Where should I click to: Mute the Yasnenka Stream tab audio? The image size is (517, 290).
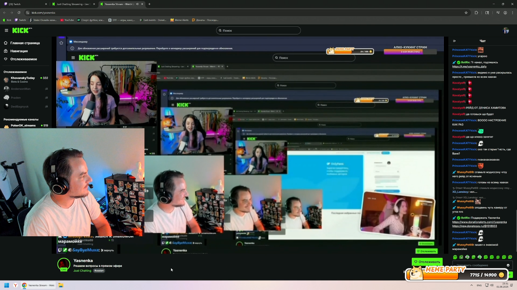pos(137,4)
